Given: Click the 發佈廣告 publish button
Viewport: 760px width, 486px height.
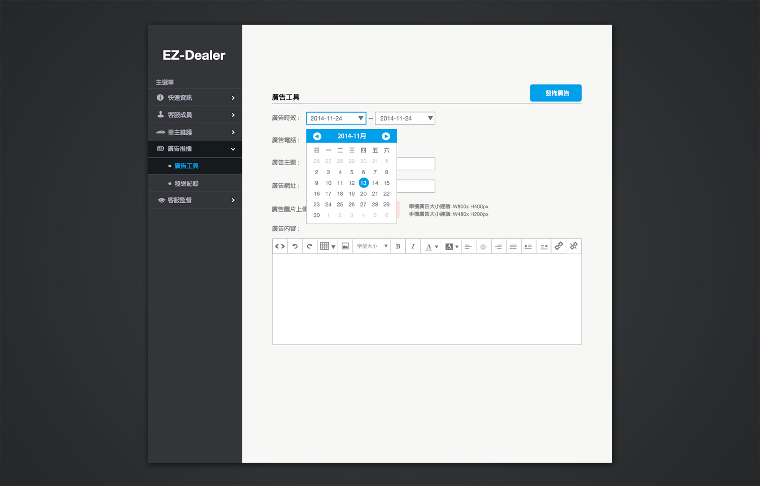Looking at the screenshot, I should 556,93.
